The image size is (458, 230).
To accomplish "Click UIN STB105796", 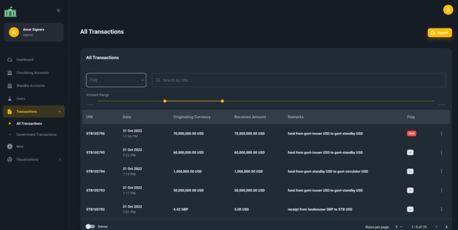I will click(95, 133).
